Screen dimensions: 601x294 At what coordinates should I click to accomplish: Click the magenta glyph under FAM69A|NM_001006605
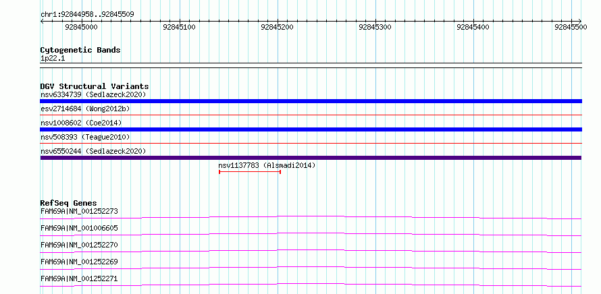point(311,234)
